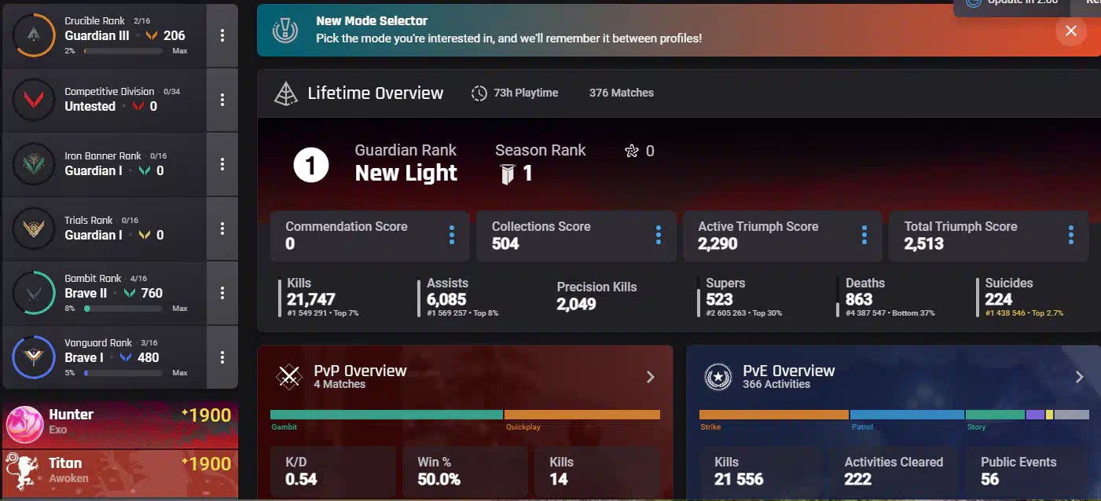The width and height of the screenshot is (1101, 501).
Task: Click the Trials Rank emblem icon
Action: [34, 229]
